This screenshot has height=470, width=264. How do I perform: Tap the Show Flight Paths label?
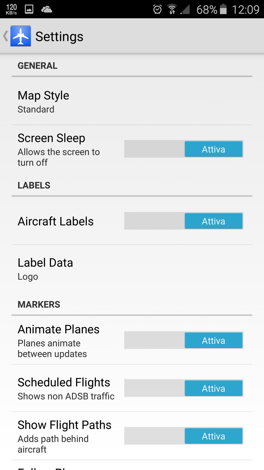pos(64,425)
